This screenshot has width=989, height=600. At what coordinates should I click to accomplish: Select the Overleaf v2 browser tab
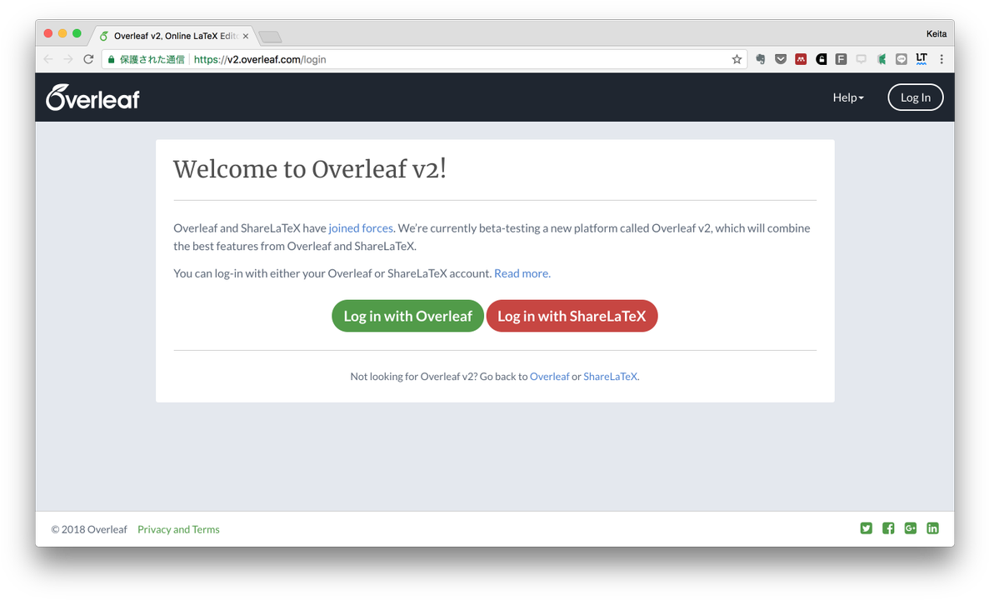(x=173, y=36)
